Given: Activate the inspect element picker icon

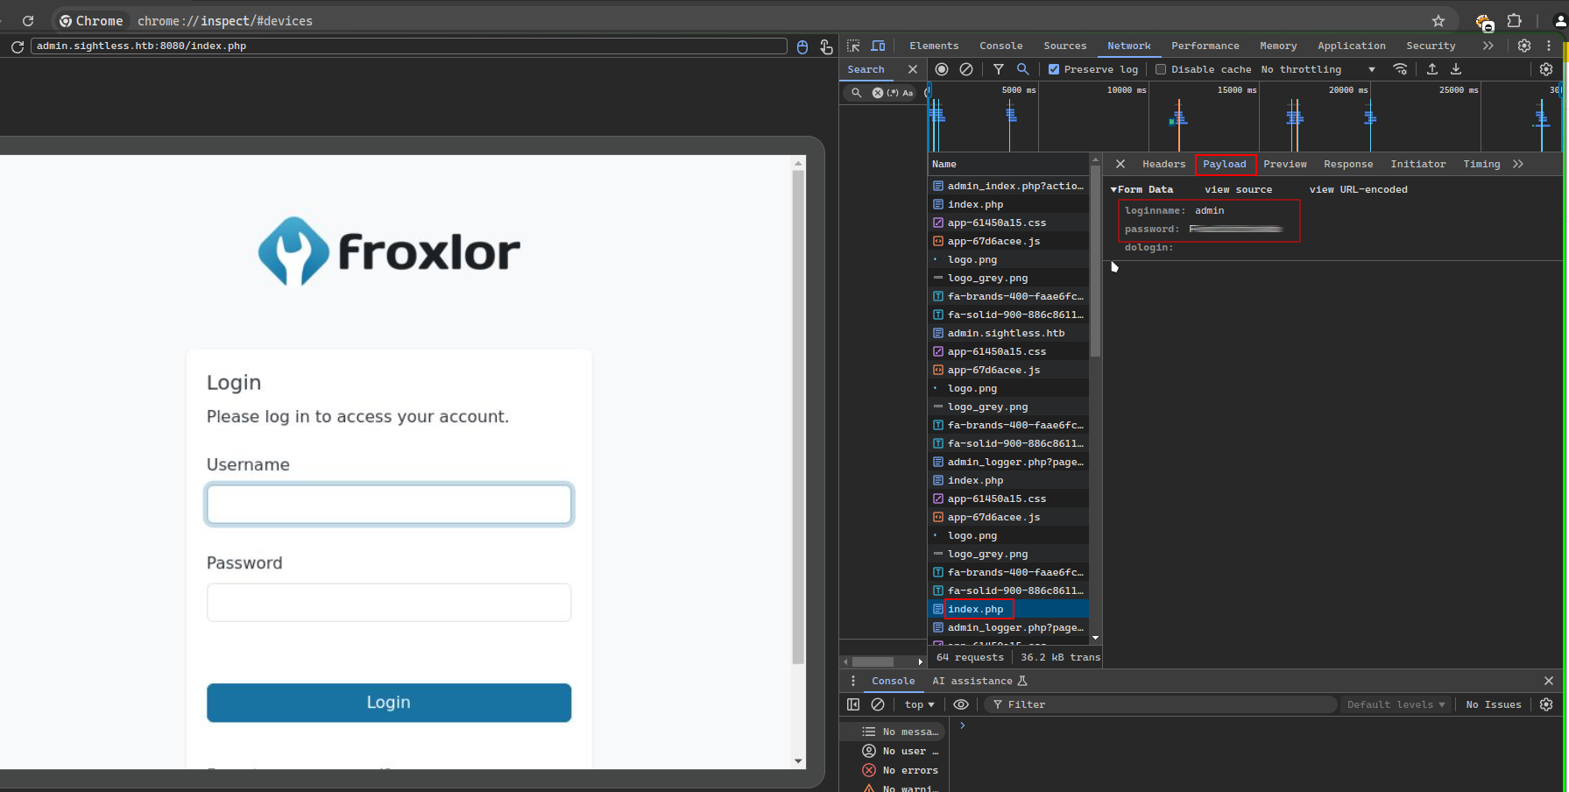Looking at the screenshot, I should [853, 46].
